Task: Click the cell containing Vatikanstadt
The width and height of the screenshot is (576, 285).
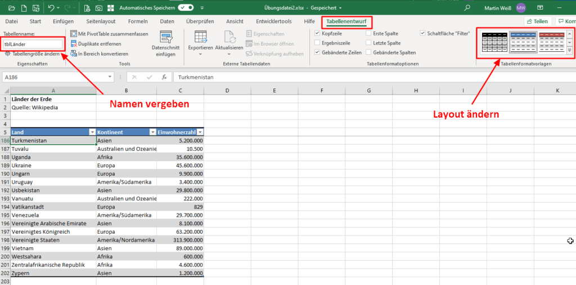Action: pos(53,207)
